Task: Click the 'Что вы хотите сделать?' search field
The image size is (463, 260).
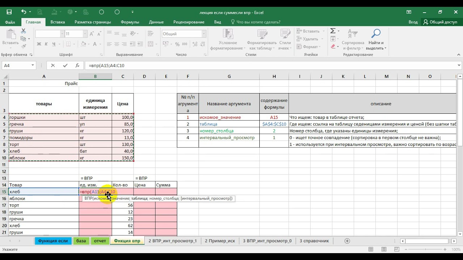Action: [255, 22]
